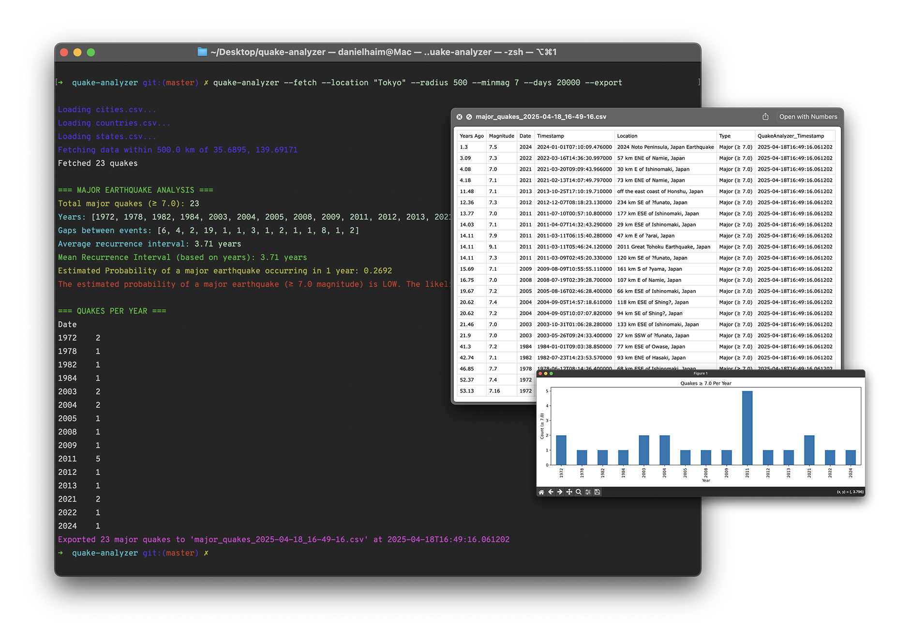Open subplot configuration sliders icon
Screen dimensions: 897x644
coord(588,492)
